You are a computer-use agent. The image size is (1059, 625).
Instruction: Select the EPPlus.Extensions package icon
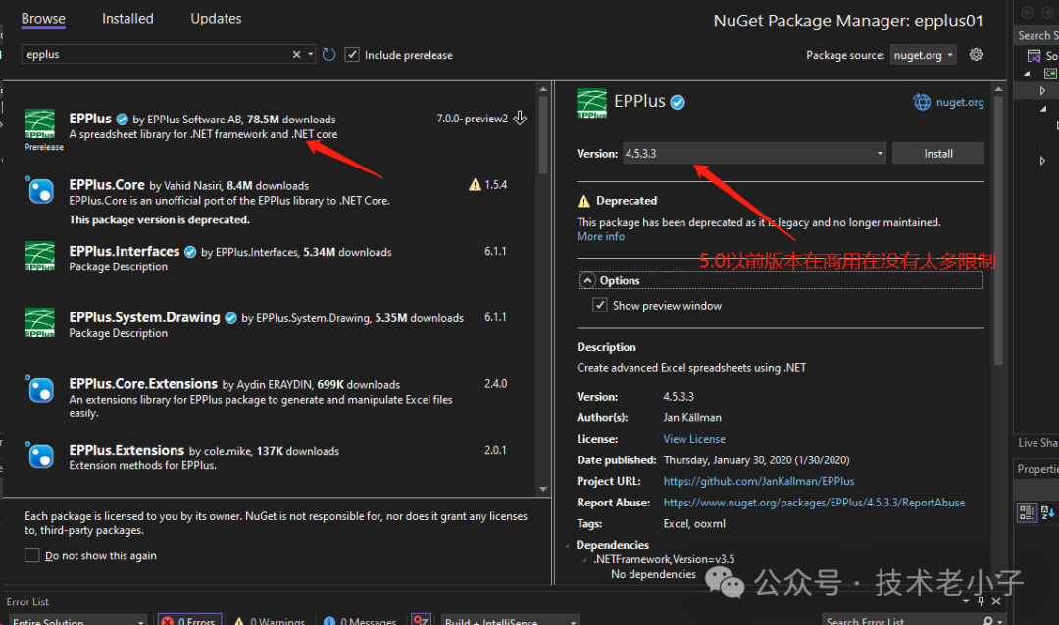pyautogui.click(x=40, y=455)
